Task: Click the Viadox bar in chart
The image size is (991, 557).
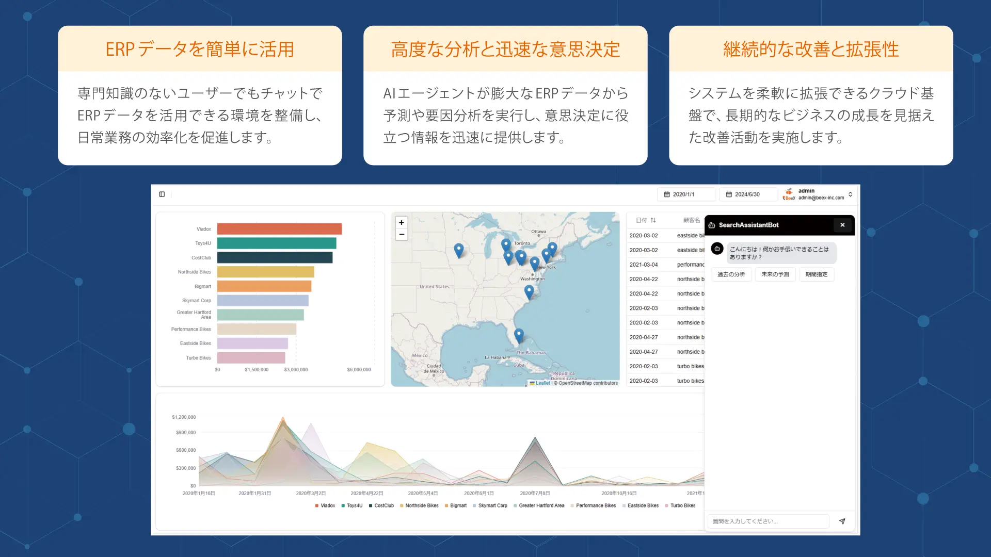Action: [279, 229]
